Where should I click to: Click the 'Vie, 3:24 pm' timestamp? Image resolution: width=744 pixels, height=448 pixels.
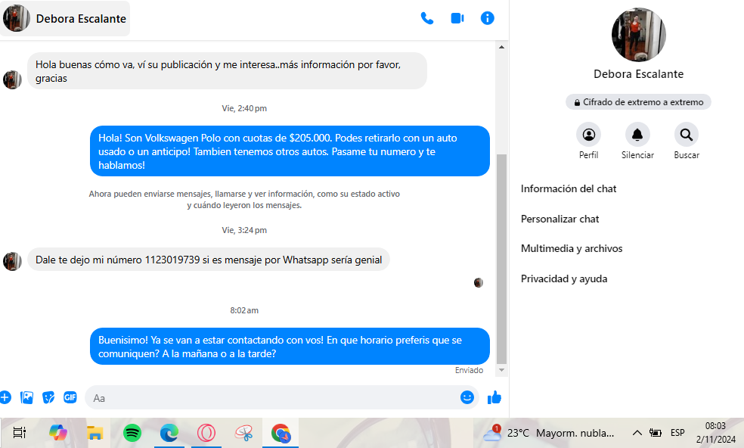(x=244, y=230)
